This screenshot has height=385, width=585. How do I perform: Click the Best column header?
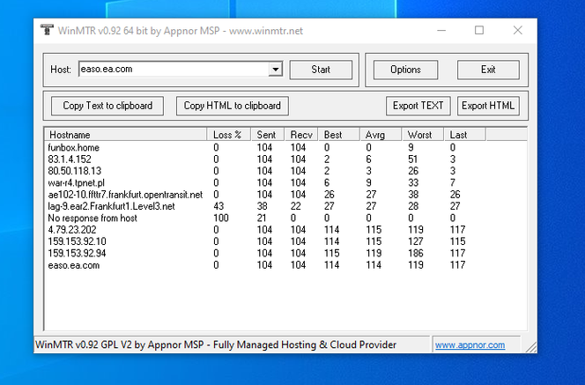coord(339,135)
